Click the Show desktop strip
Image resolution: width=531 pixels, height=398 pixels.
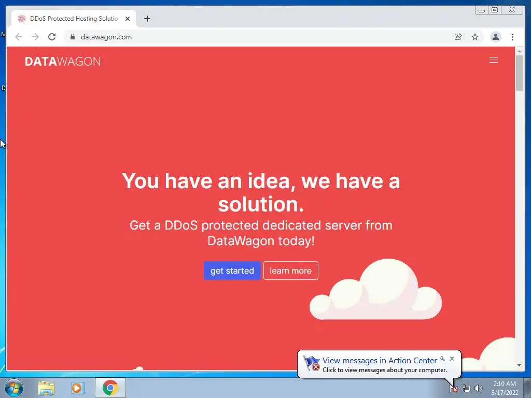[527, 388]
